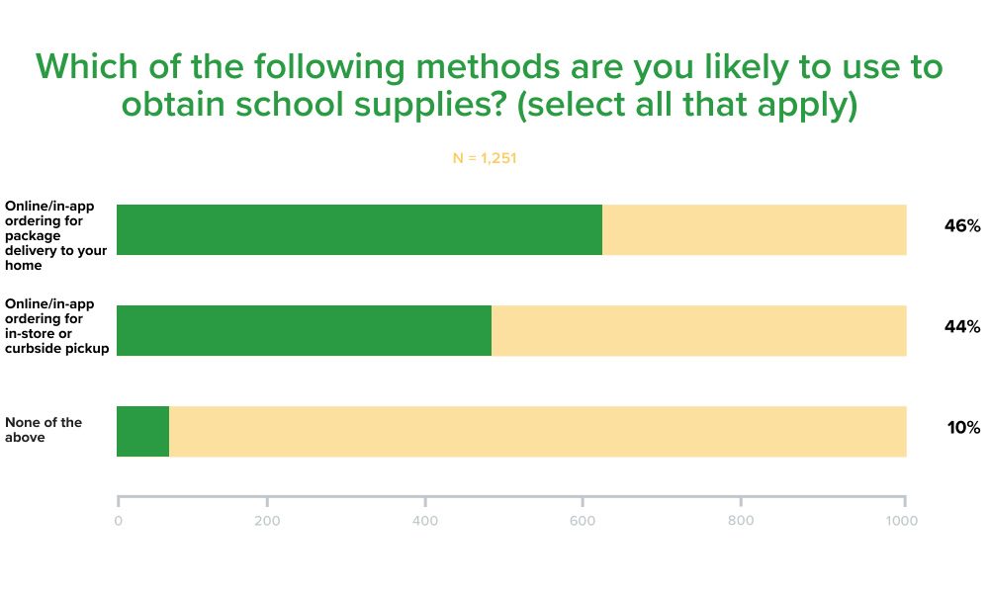Select the N = 1,251 sample size label
This screenshot has height=593, width=989.
485,158
